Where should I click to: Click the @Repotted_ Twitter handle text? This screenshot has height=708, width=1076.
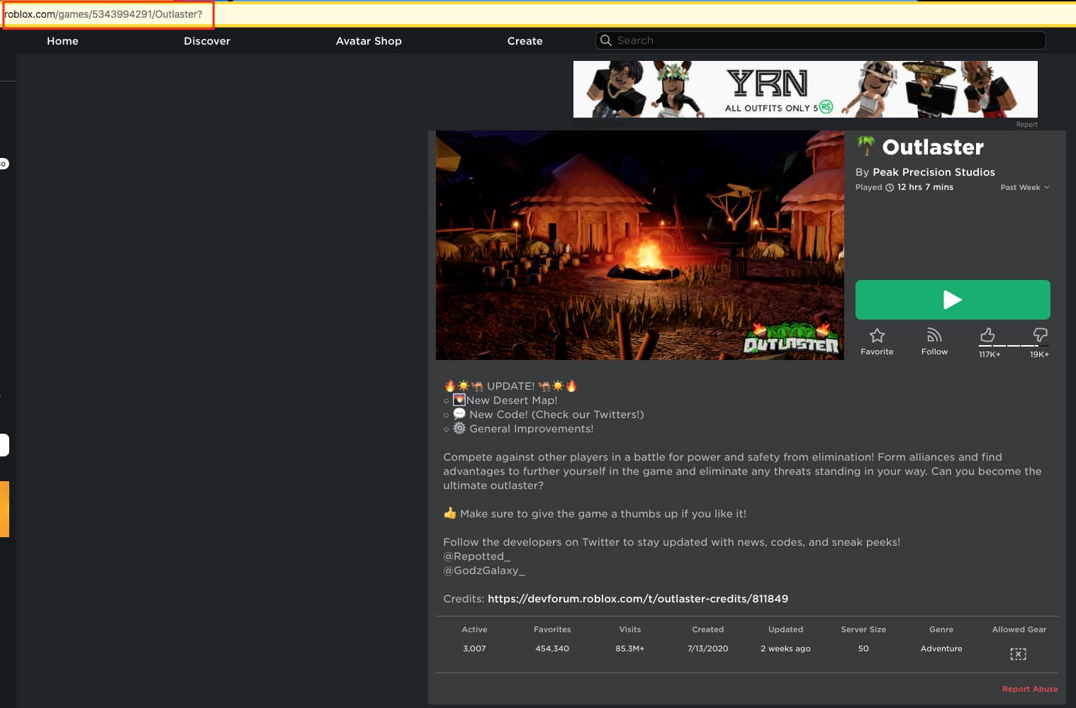pyautogui.click(x=476, y=556)
